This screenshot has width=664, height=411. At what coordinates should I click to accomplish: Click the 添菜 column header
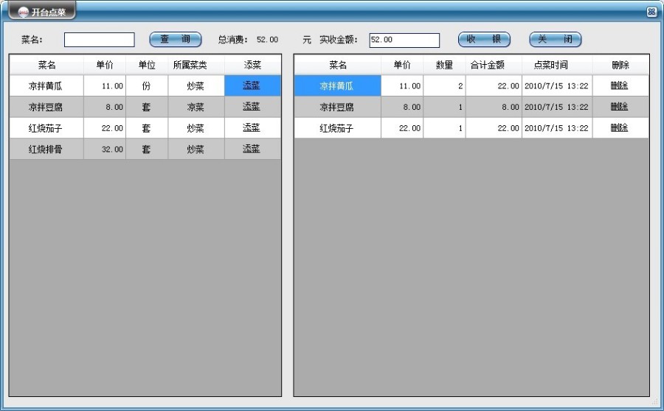point(253,65)
